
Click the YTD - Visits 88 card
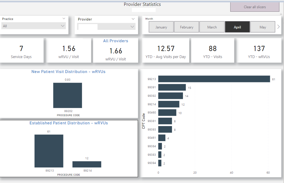tap(213, 50)
